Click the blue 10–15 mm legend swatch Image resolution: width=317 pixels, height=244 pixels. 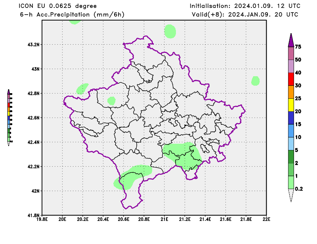coord(291,131)
